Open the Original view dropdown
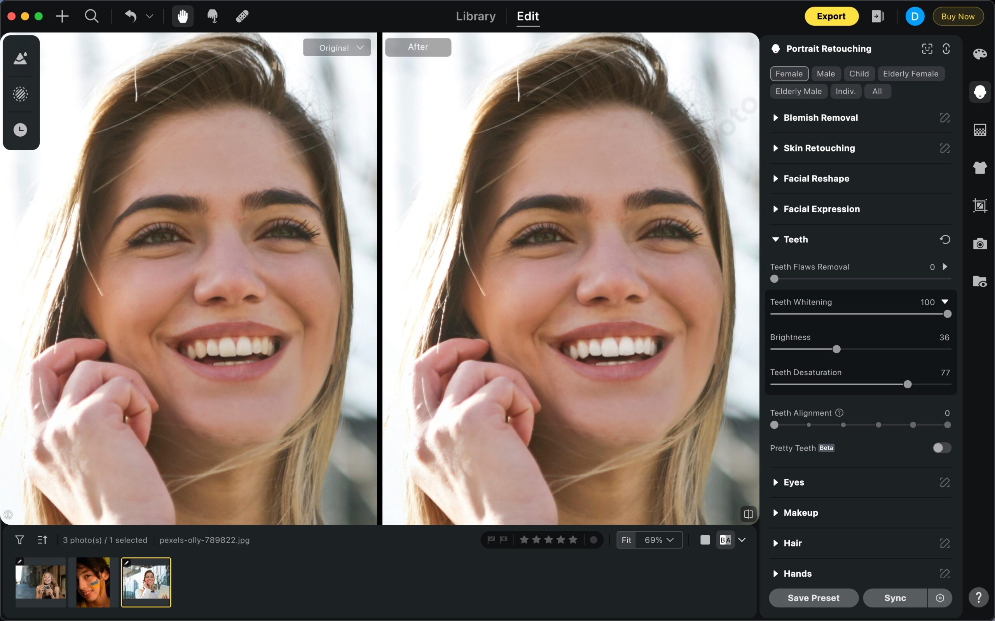This screenshot has height=621, width=995. pyautogui.click(x=337, y=48)
